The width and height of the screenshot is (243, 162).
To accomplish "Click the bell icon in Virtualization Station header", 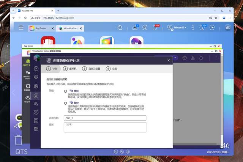I will [x=201, y=58].
